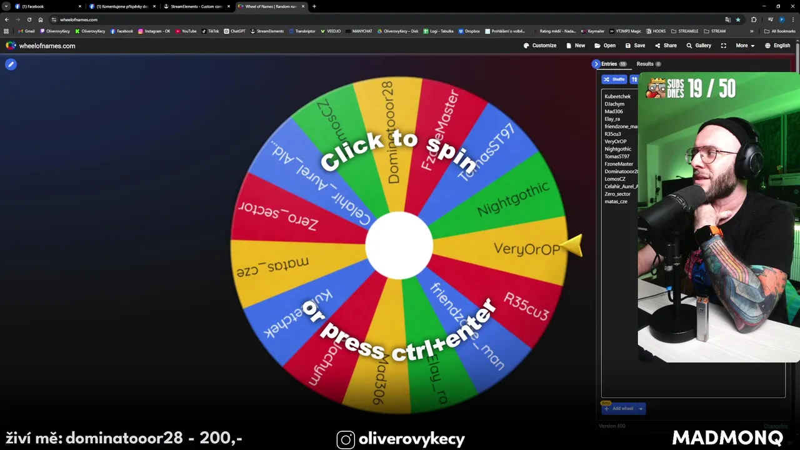Viewport: 800px width, 450px height.
Task: Open the MANYCHAT bookmark
Action: 359,31
